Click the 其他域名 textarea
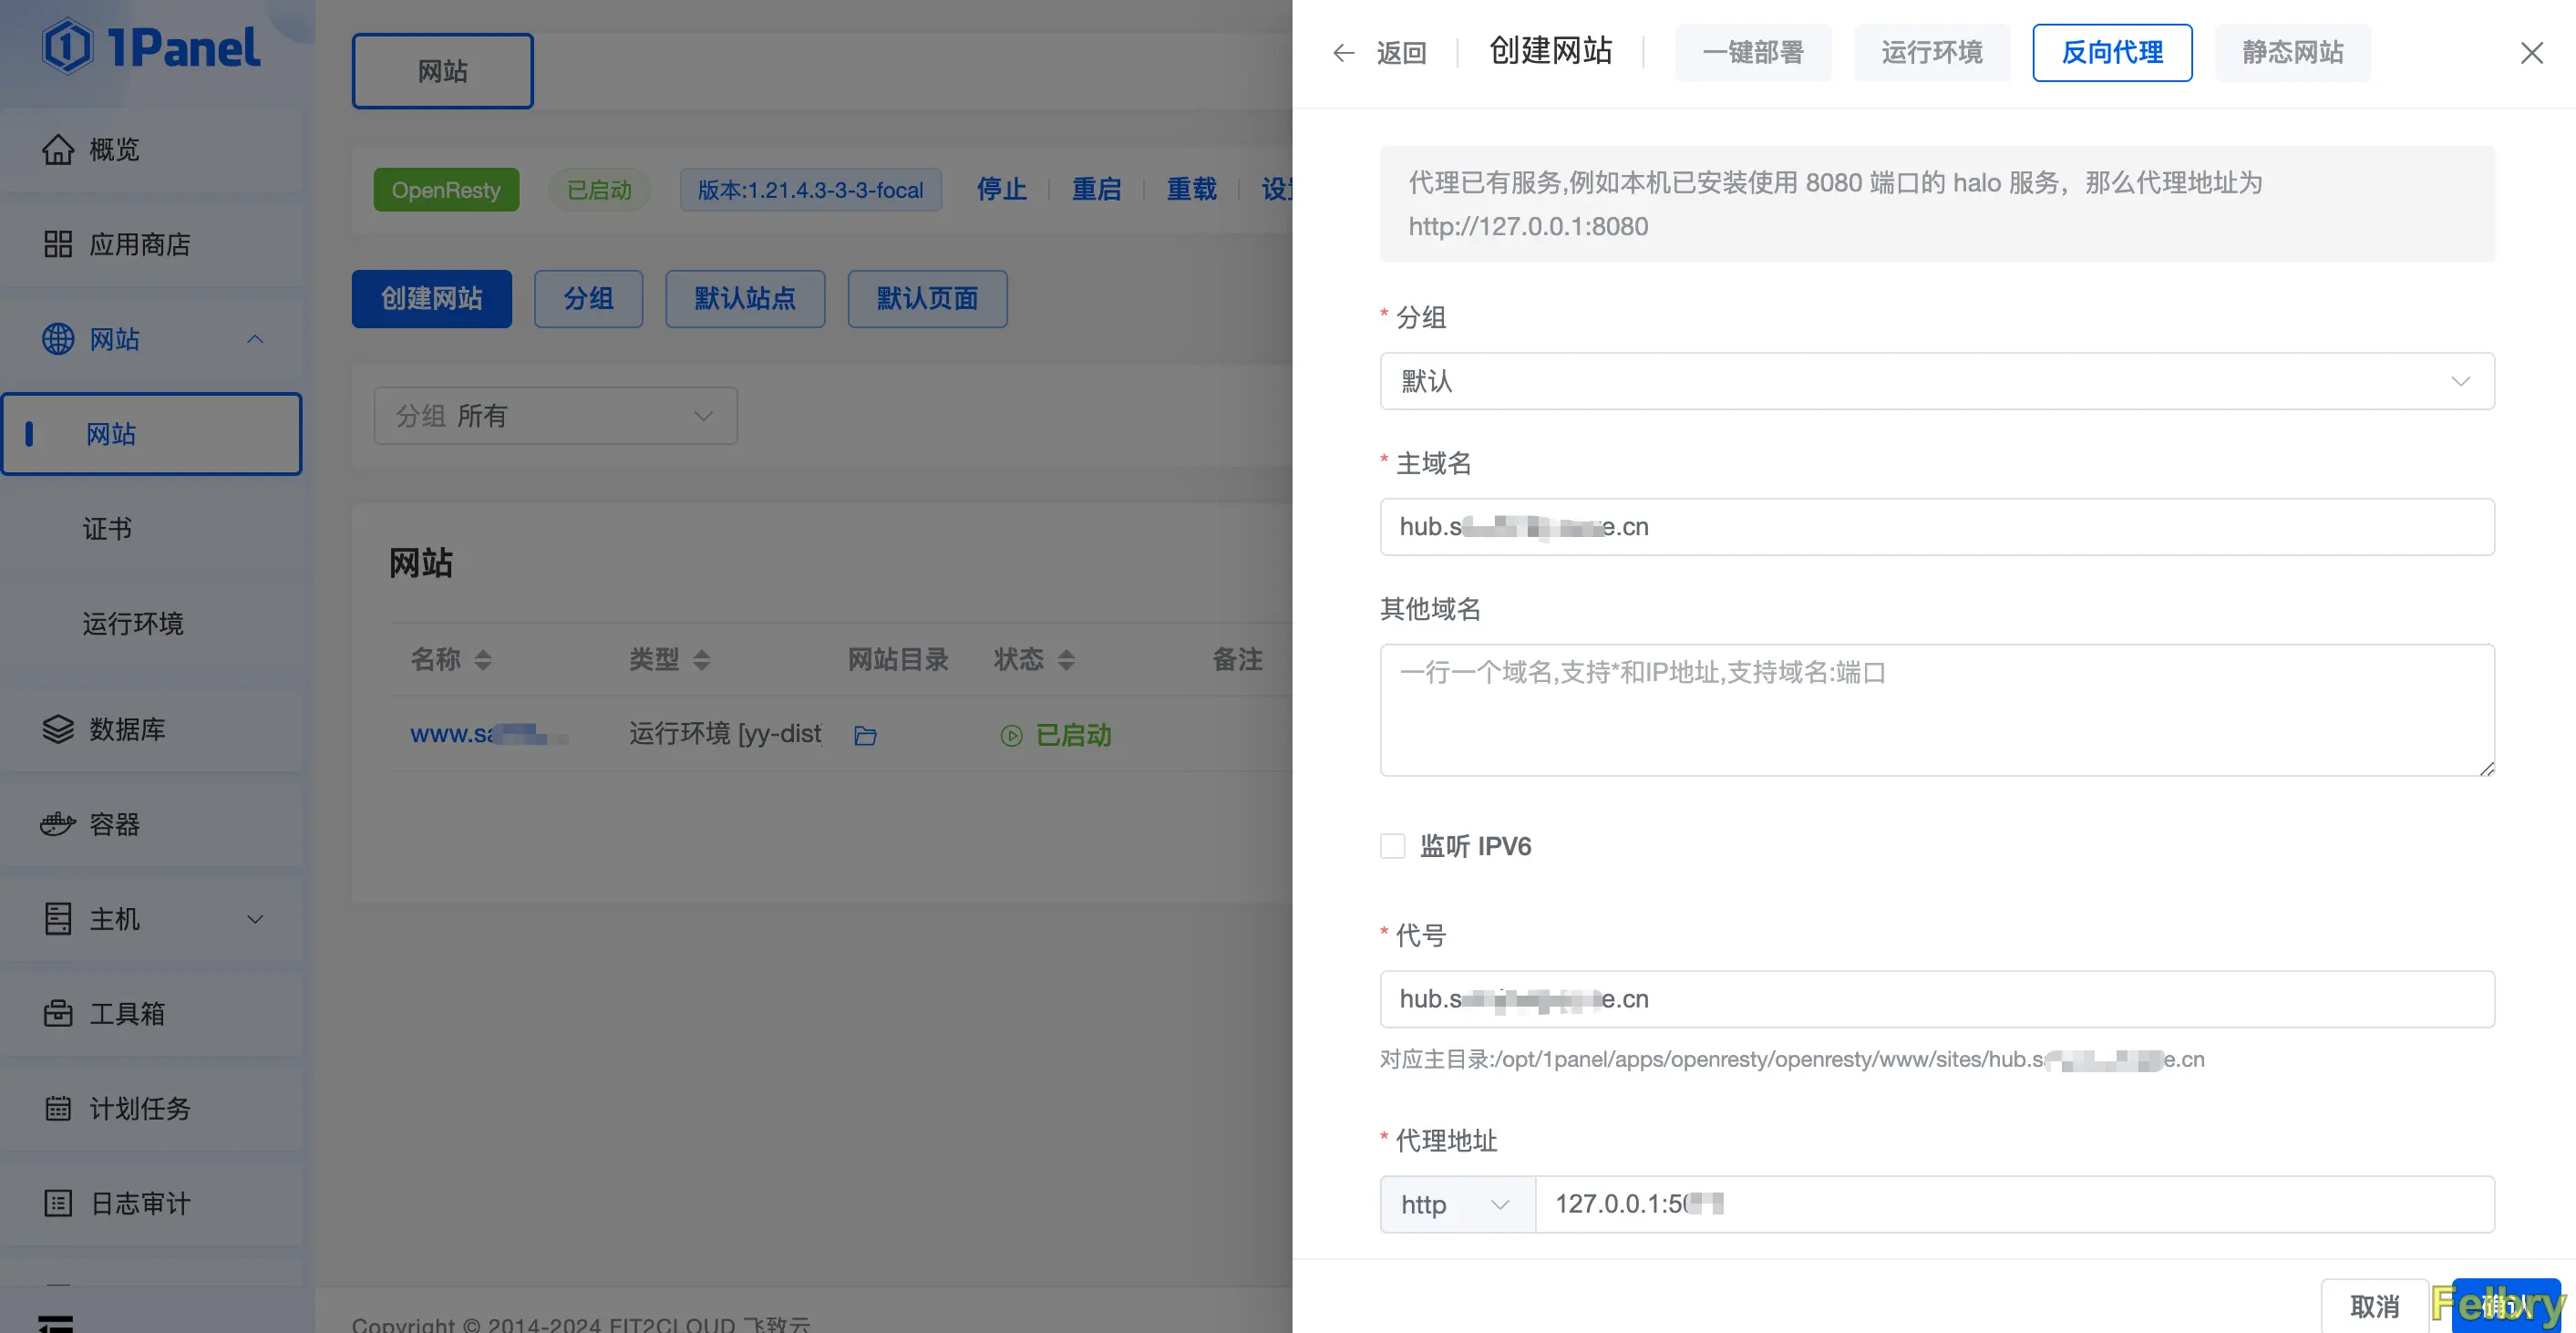The width and height of the screenshot is (2576, 1333). (1937, 710)
